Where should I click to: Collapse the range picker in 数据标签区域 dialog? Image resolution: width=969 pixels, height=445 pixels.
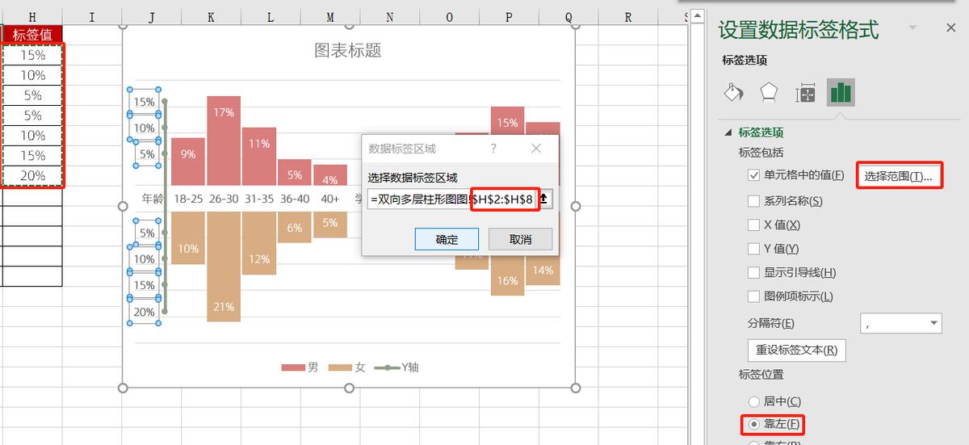tap(543, 199)
